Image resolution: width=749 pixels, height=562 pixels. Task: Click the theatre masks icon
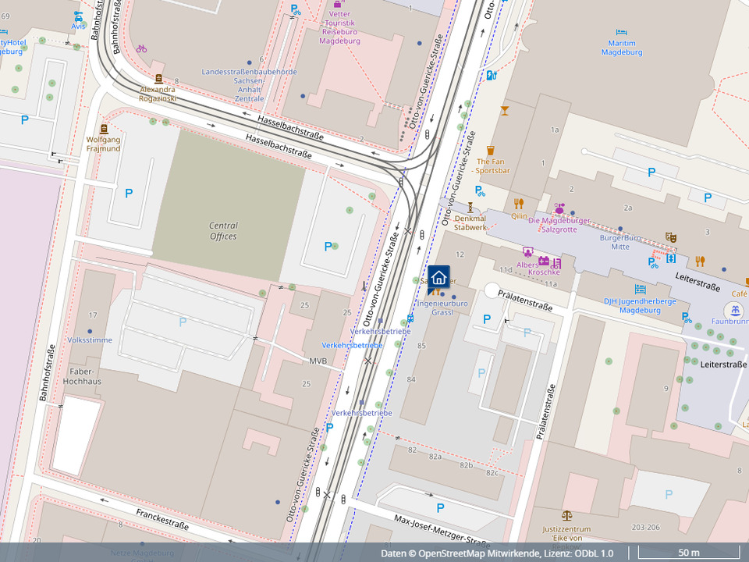coord(671,237)
